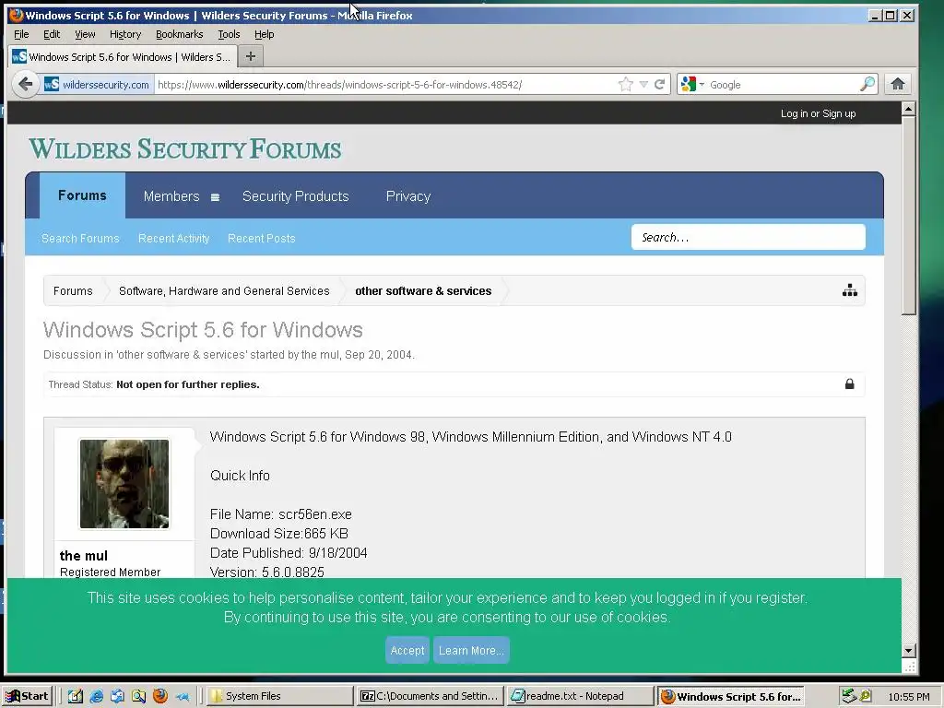This screenshot has width=944, height=708.
Task: Click the 'Version: 5.6.0.8825' text
Action: pyautogui.click(x=266, y=572)
